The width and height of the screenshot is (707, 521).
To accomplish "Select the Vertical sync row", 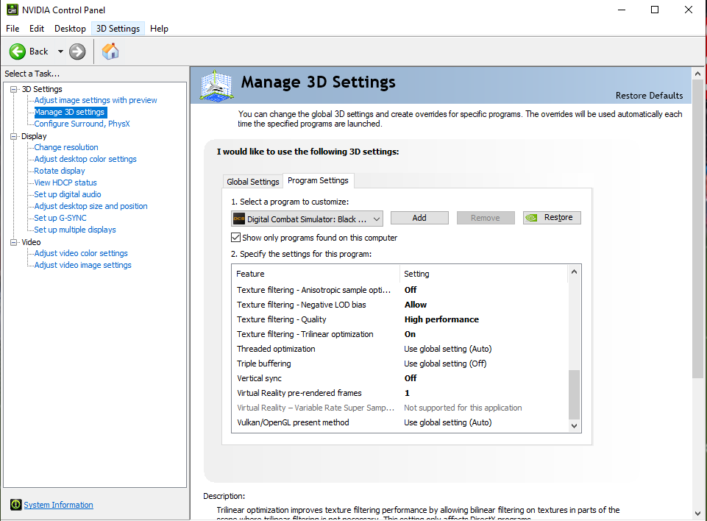I will coord(400,378).
